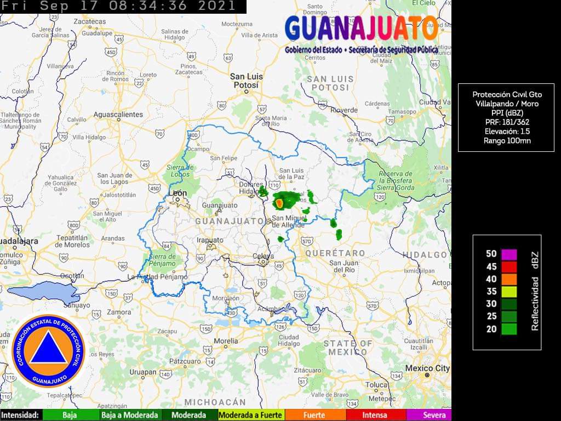Click the Morelia city label

(225, 341)
